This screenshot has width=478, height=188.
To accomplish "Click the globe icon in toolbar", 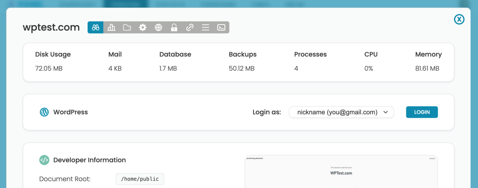I will pyautogui.click(x=158, y=27).
